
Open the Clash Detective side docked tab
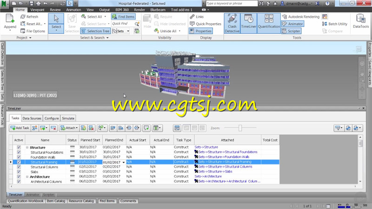[x=2, y=54]
